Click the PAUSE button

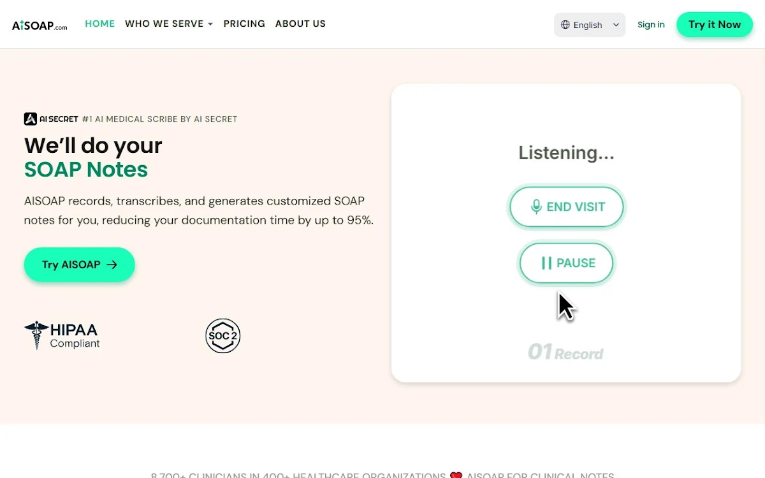[x=567, y=263]
